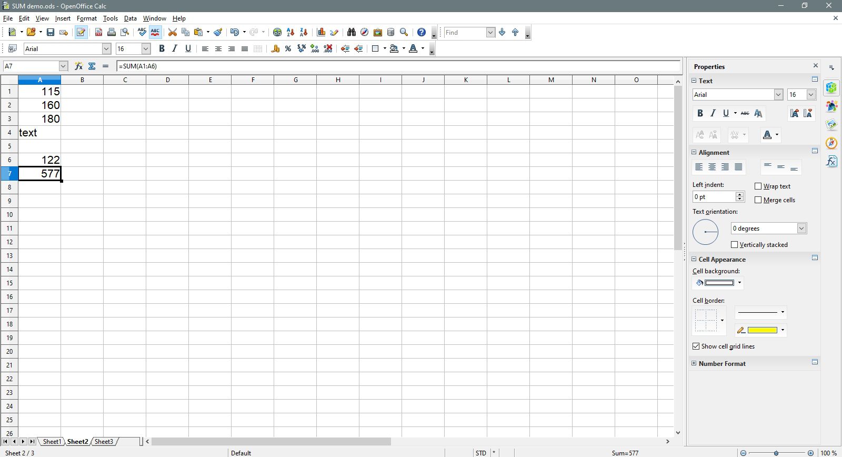
Task: Apply strikethrough in Properties panel
Action: (745, 113)
